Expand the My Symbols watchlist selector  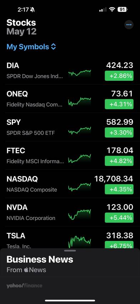tap(31, 47)
